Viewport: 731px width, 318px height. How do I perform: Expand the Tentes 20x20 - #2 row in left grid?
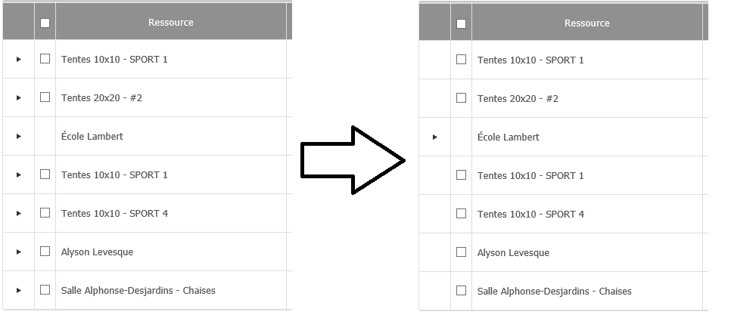(x=19, y=98)
